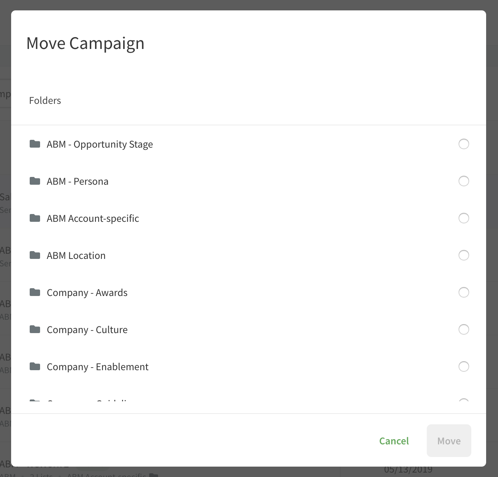The width and height of the screenshot is (498, 477).
Task: Click the Move button
Action: 449,441
